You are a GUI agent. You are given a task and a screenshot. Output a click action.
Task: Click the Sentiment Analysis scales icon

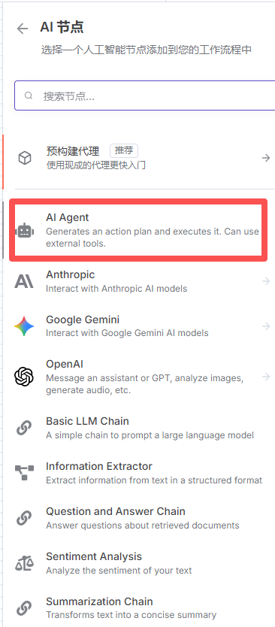[x=24, y=562]
